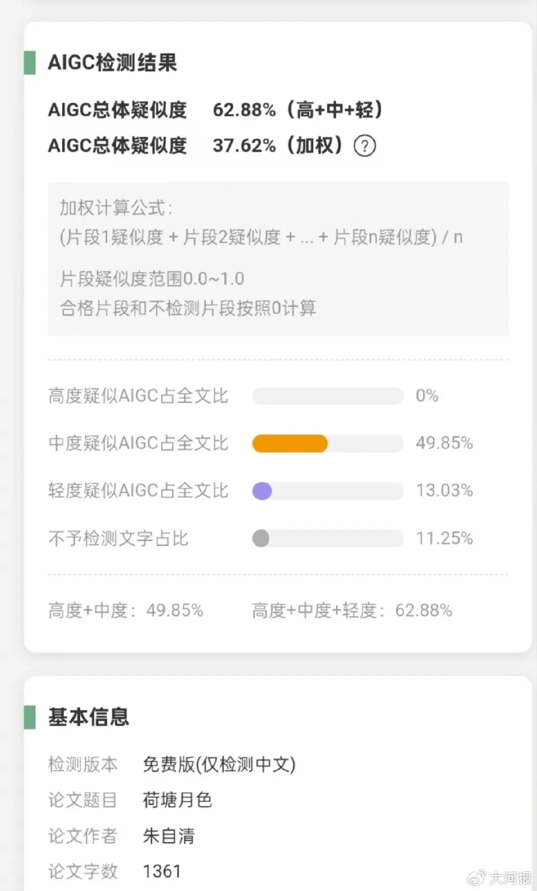Click the question mark help icon
This screenshot has width=537, height=891.
point(364,146)
